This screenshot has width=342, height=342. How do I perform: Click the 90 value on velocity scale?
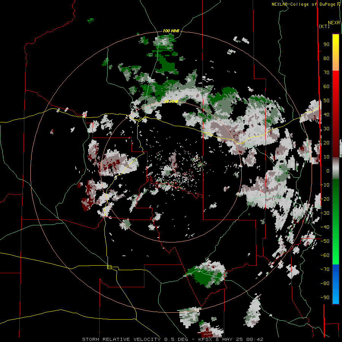coord(326,44)
